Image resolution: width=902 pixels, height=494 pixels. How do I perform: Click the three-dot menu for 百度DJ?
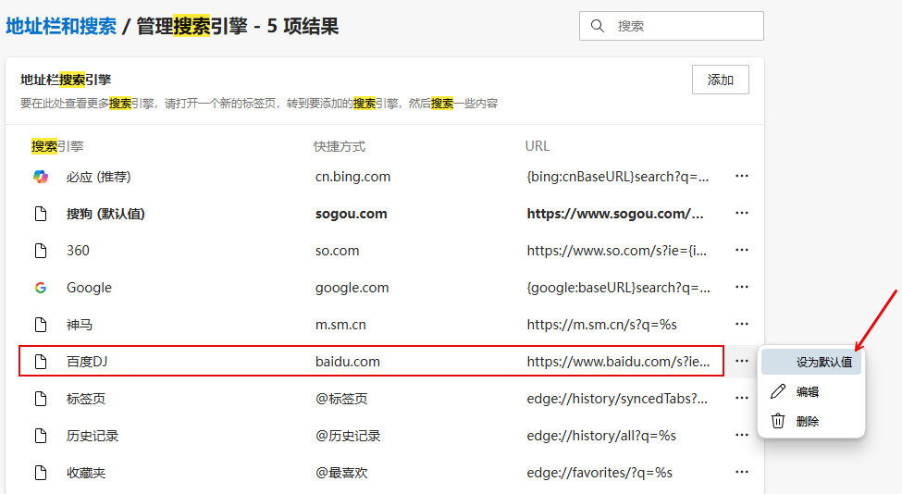tap(742, 361)
